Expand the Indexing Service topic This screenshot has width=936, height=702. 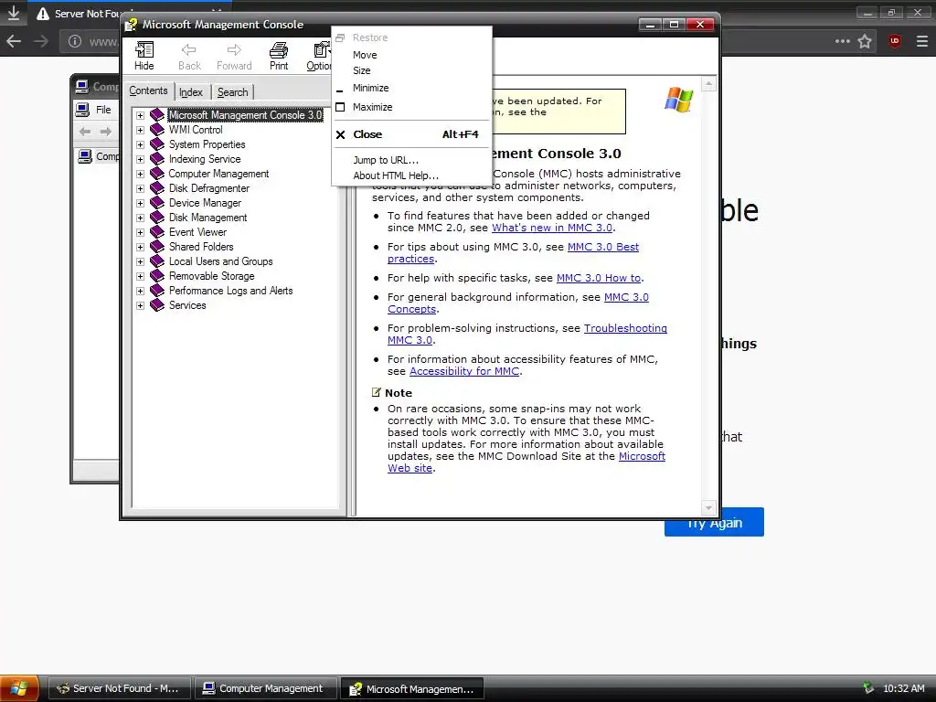(x=140, y=159)
